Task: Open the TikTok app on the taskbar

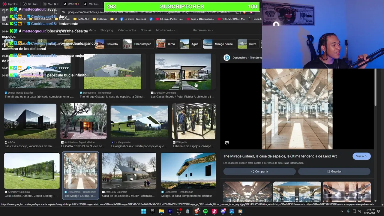Action: (x=214, y=211)
